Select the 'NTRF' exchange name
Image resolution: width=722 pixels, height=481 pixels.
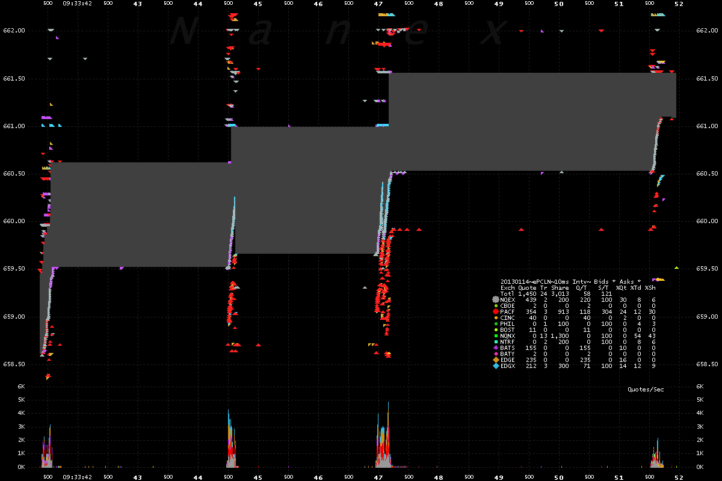[x=508, y=342]
